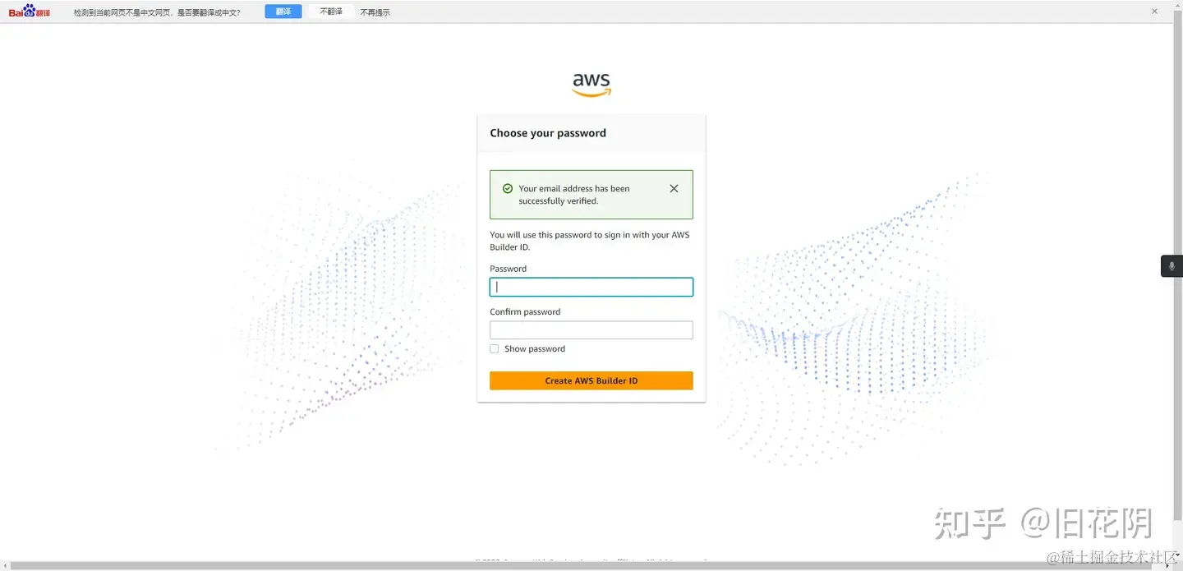Image resolution: width=1183 pixels, height=571 pixels.
Task: Click the Confirm password label
Action: click(525, 311)
